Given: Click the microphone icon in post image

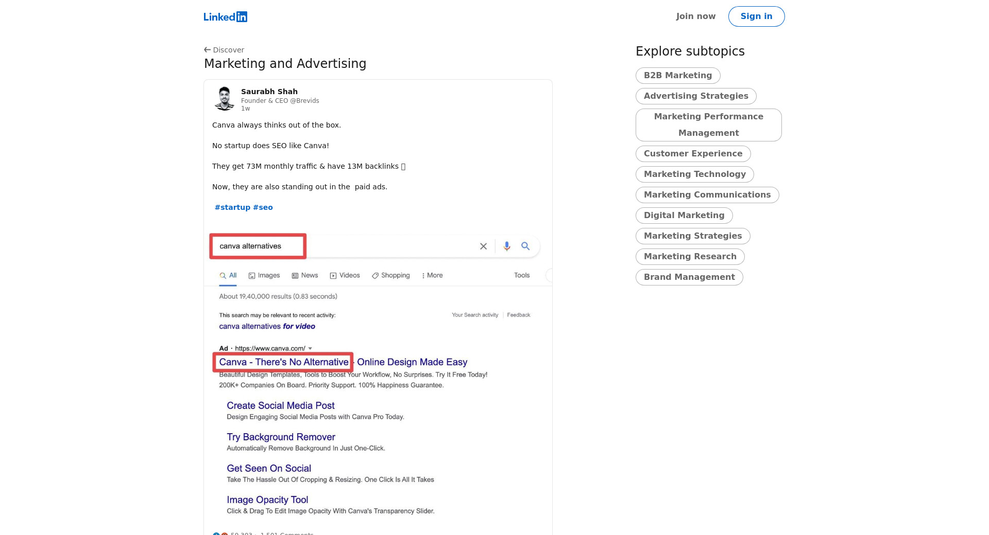Looking at the screenshot, I should [507, 246].
